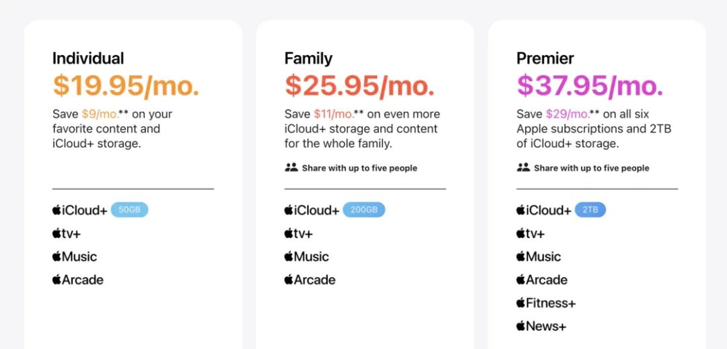Click the orange $9/mo. savings text
The width and height of the screenshot is (727, 349).
(x=100, y=114)
